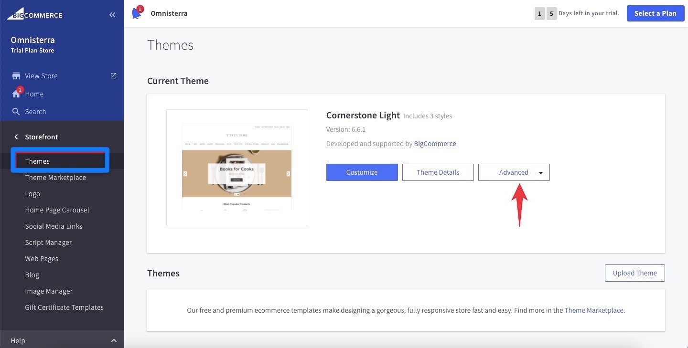The height and width of the screenshot is (348, 688).
Task: Expand the Help panel chevron
Action: tap(114, 341)
